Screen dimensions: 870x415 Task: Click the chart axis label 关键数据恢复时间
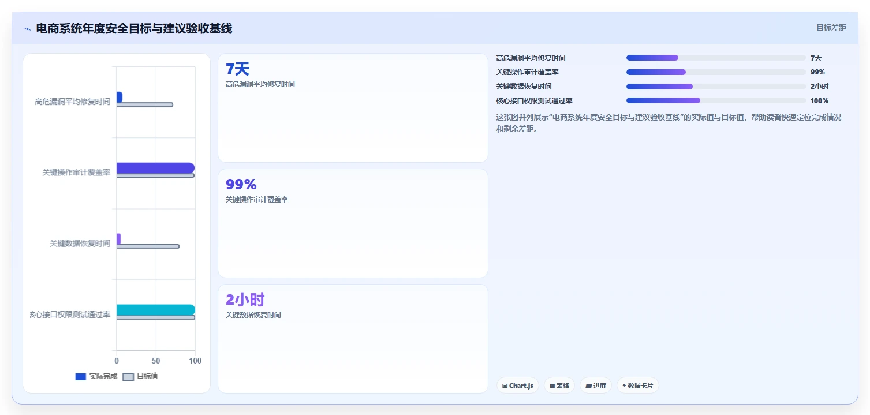click(80, 244)
